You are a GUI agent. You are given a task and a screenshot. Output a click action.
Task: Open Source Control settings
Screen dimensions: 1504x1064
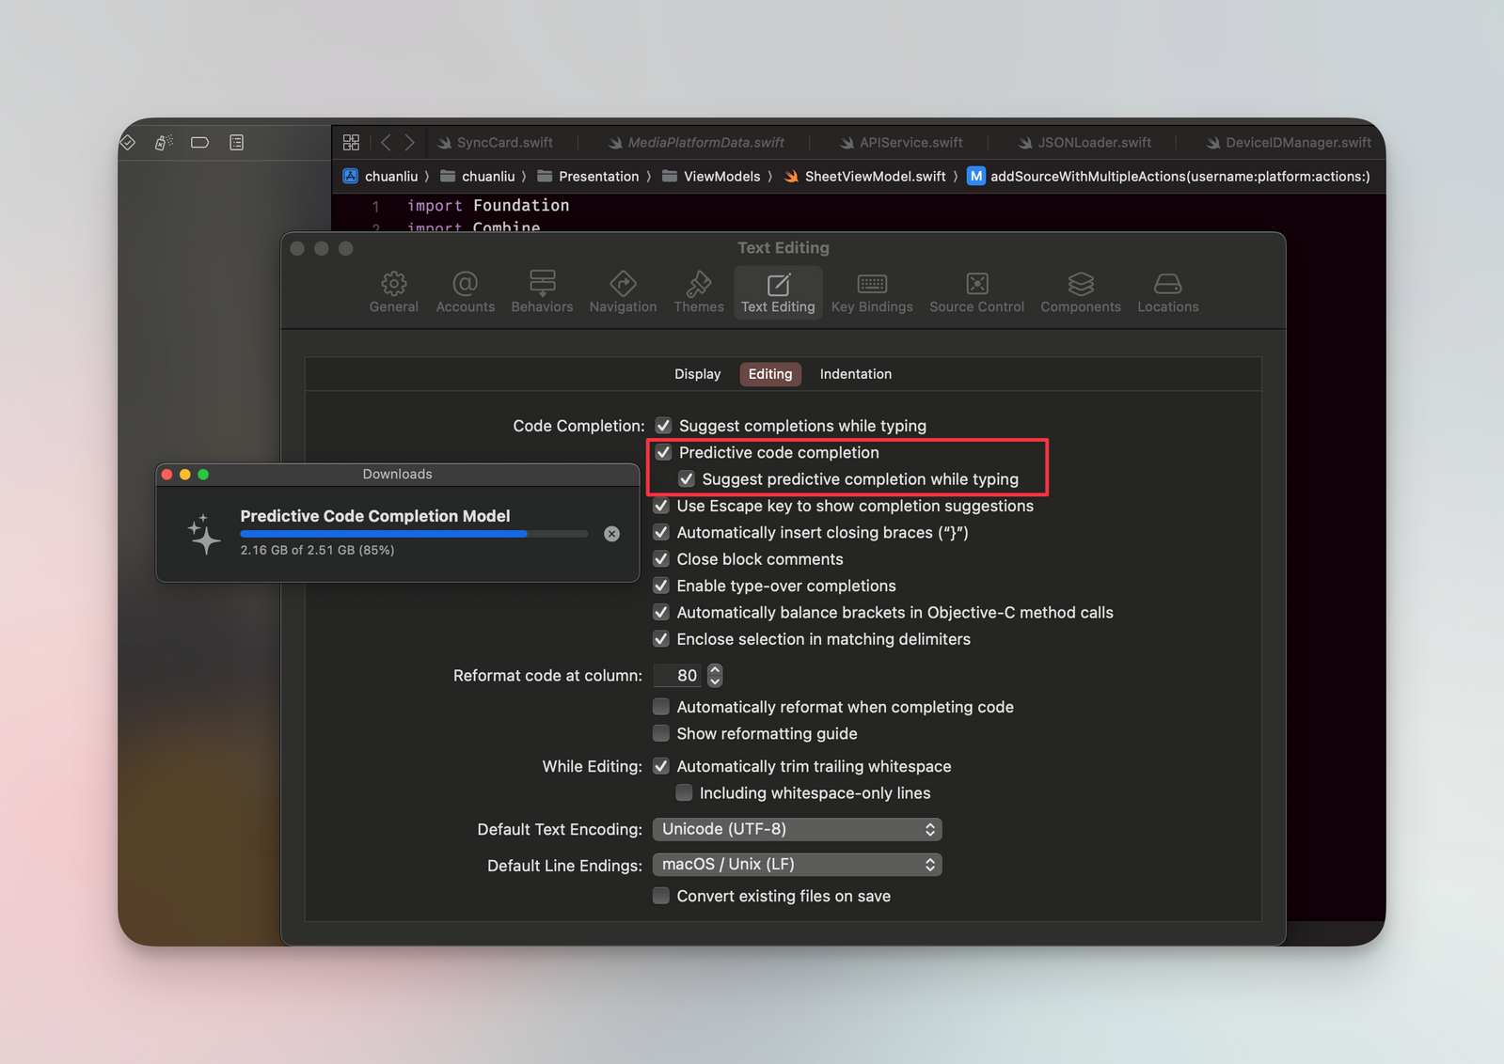click(x=976, y=292)
